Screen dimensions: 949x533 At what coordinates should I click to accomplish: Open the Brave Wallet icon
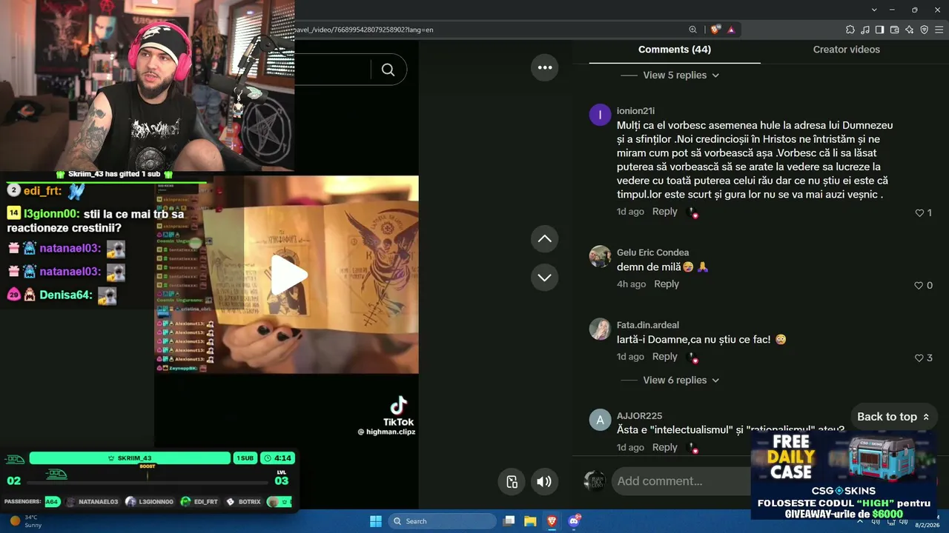click(894, 30)
